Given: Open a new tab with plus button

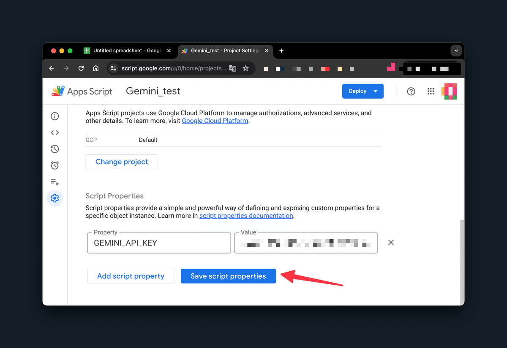Looking at the screenshot, I should point(281,51).
